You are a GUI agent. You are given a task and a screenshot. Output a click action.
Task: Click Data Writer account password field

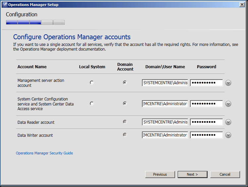[206, 135]
